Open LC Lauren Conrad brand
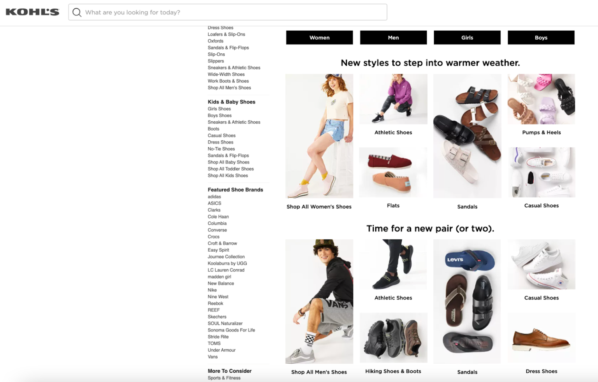598x382 pixels. click(x=226, y=270)
